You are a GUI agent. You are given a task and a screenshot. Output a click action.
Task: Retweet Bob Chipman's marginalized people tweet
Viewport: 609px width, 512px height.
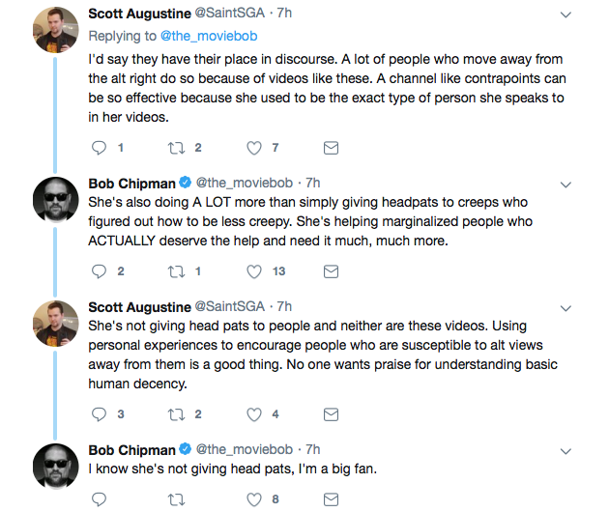pos(176,271)
